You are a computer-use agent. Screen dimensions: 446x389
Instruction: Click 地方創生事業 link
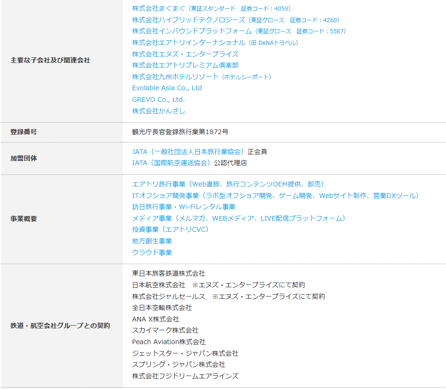[152, 241]
